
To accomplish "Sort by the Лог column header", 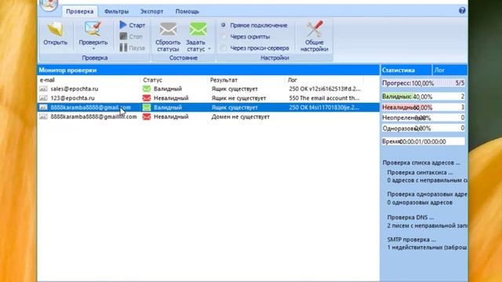I will [324, 80].
